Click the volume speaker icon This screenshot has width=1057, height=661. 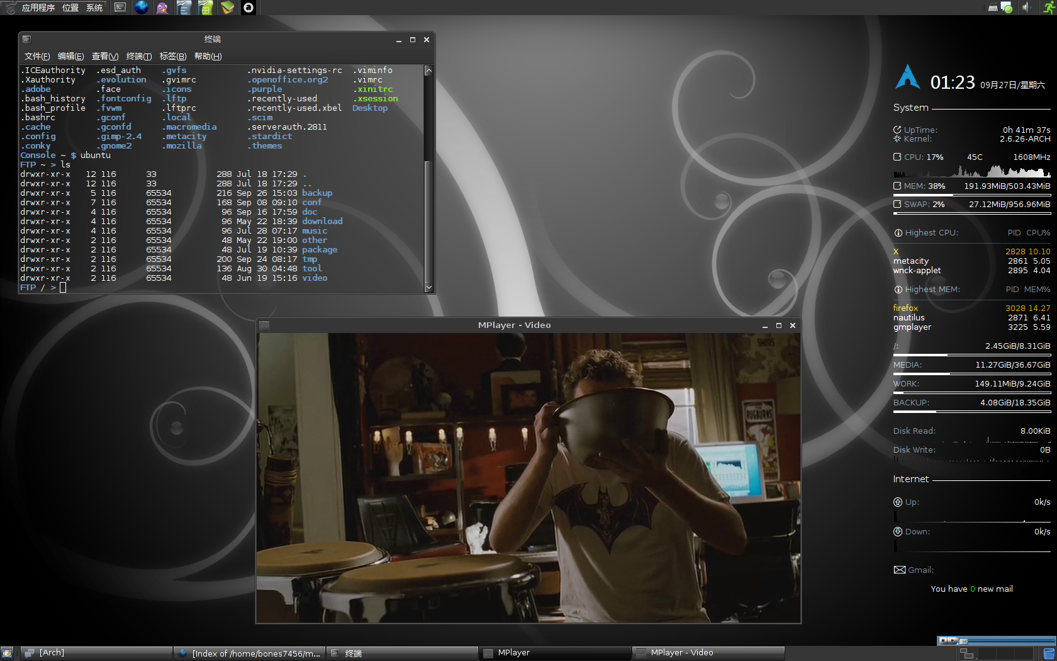[x=1026, y=8]
